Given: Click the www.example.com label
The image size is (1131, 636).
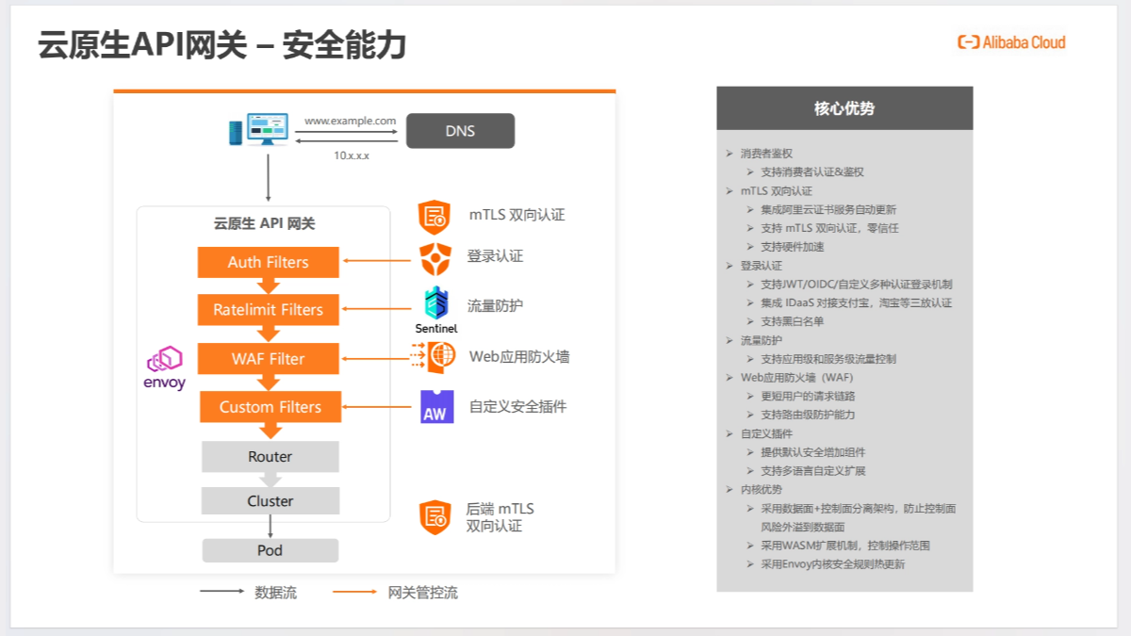Looking at the screenshot, I should pyautogui.click(x=350, y=121).
